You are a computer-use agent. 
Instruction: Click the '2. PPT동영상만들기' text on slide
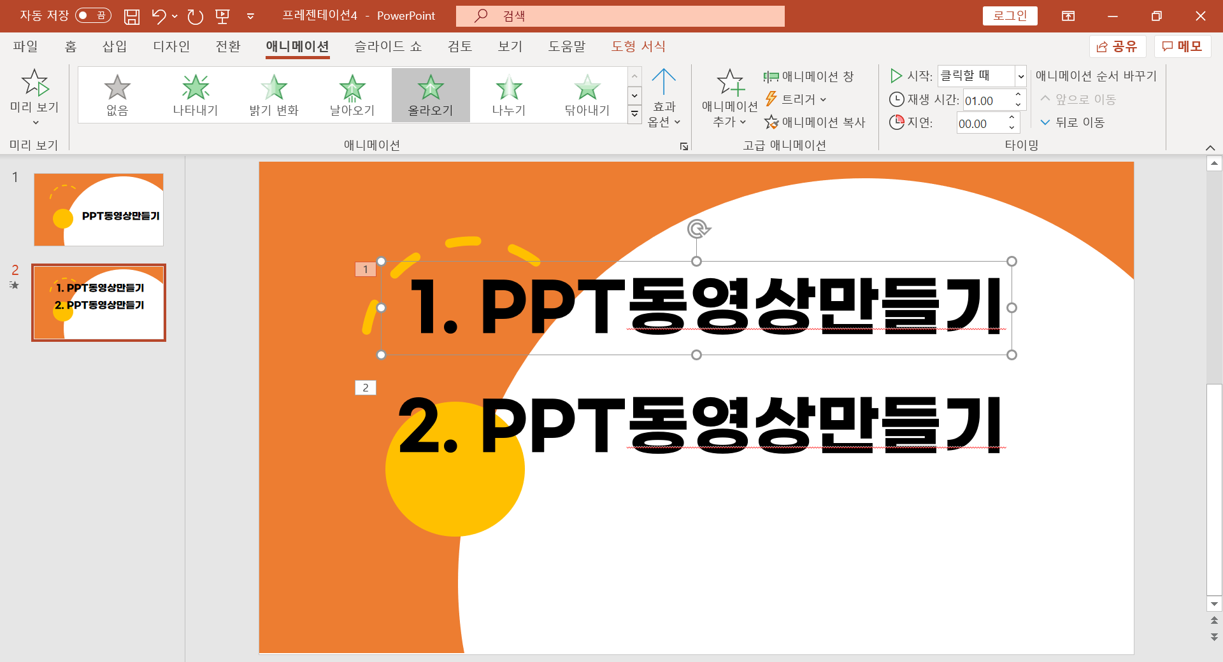pyautogui.click(x=700, y=424)
